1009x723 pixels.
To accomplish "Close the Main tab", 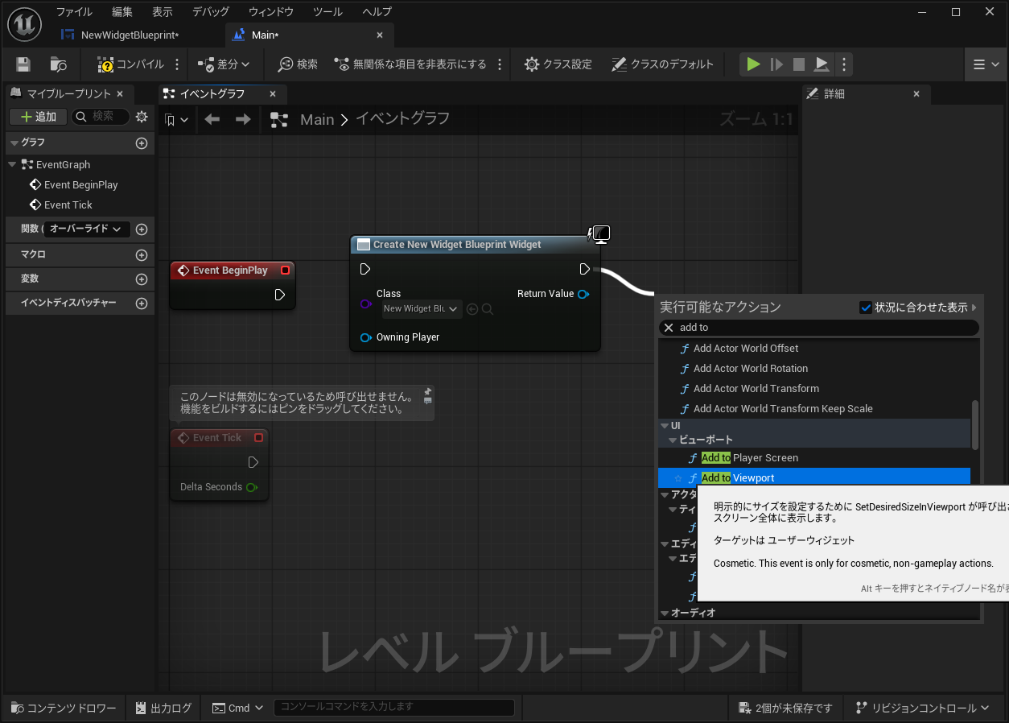I will pos(380,35).
